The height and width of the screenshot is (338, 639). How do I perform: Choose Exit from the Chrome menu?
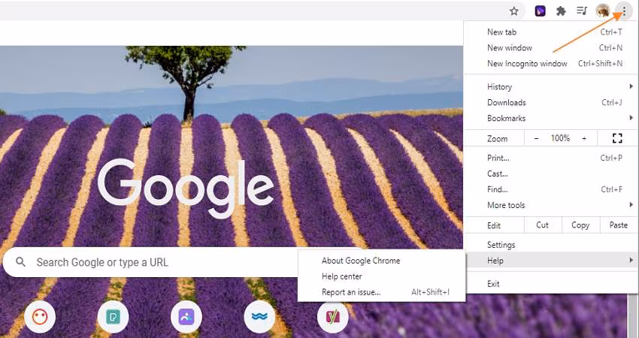(550, 284)
